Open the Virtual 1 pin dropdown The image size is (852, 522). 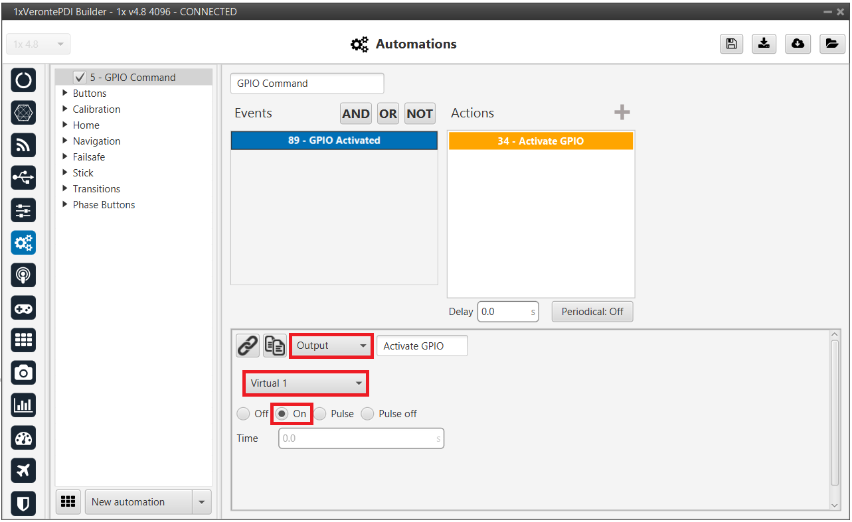pos(305,383)
